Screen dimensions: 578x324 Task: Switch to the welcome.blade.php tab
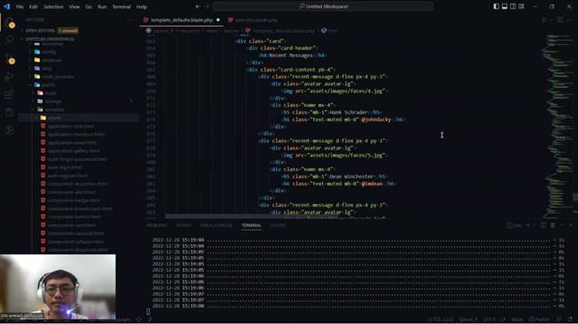[256, 20]
